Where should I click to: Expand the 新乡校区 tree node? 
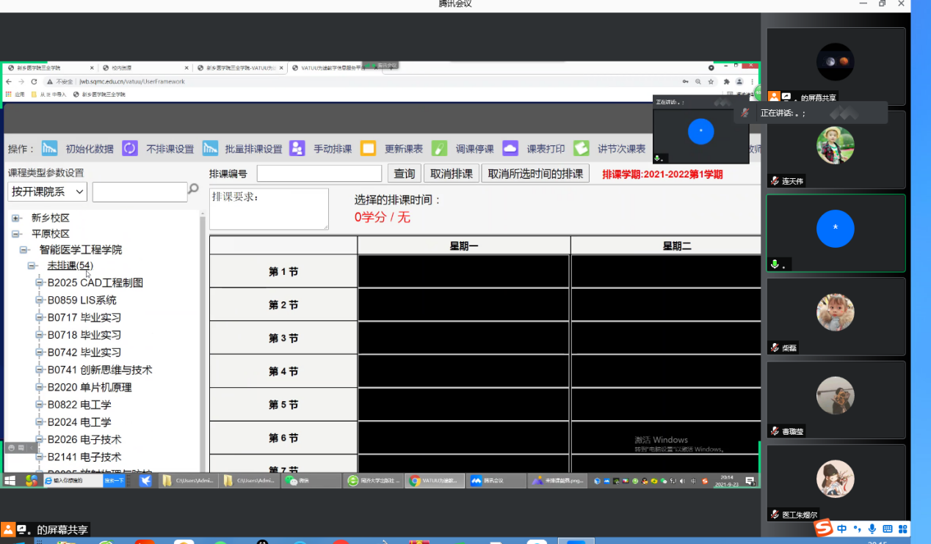pos(16,218)
